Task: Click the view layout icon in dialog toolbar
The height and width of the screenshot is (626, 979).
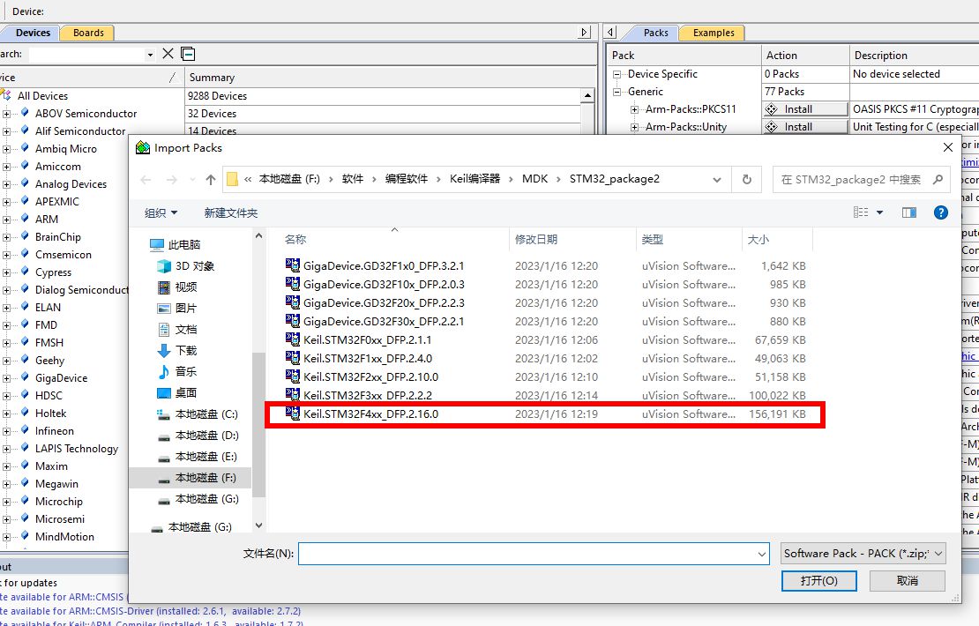Action: click(860, 212)
